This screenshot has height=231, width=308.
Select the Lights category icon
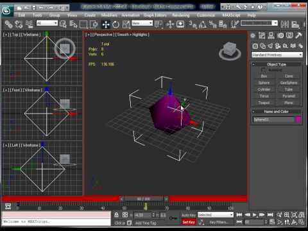tap(270, 46)
